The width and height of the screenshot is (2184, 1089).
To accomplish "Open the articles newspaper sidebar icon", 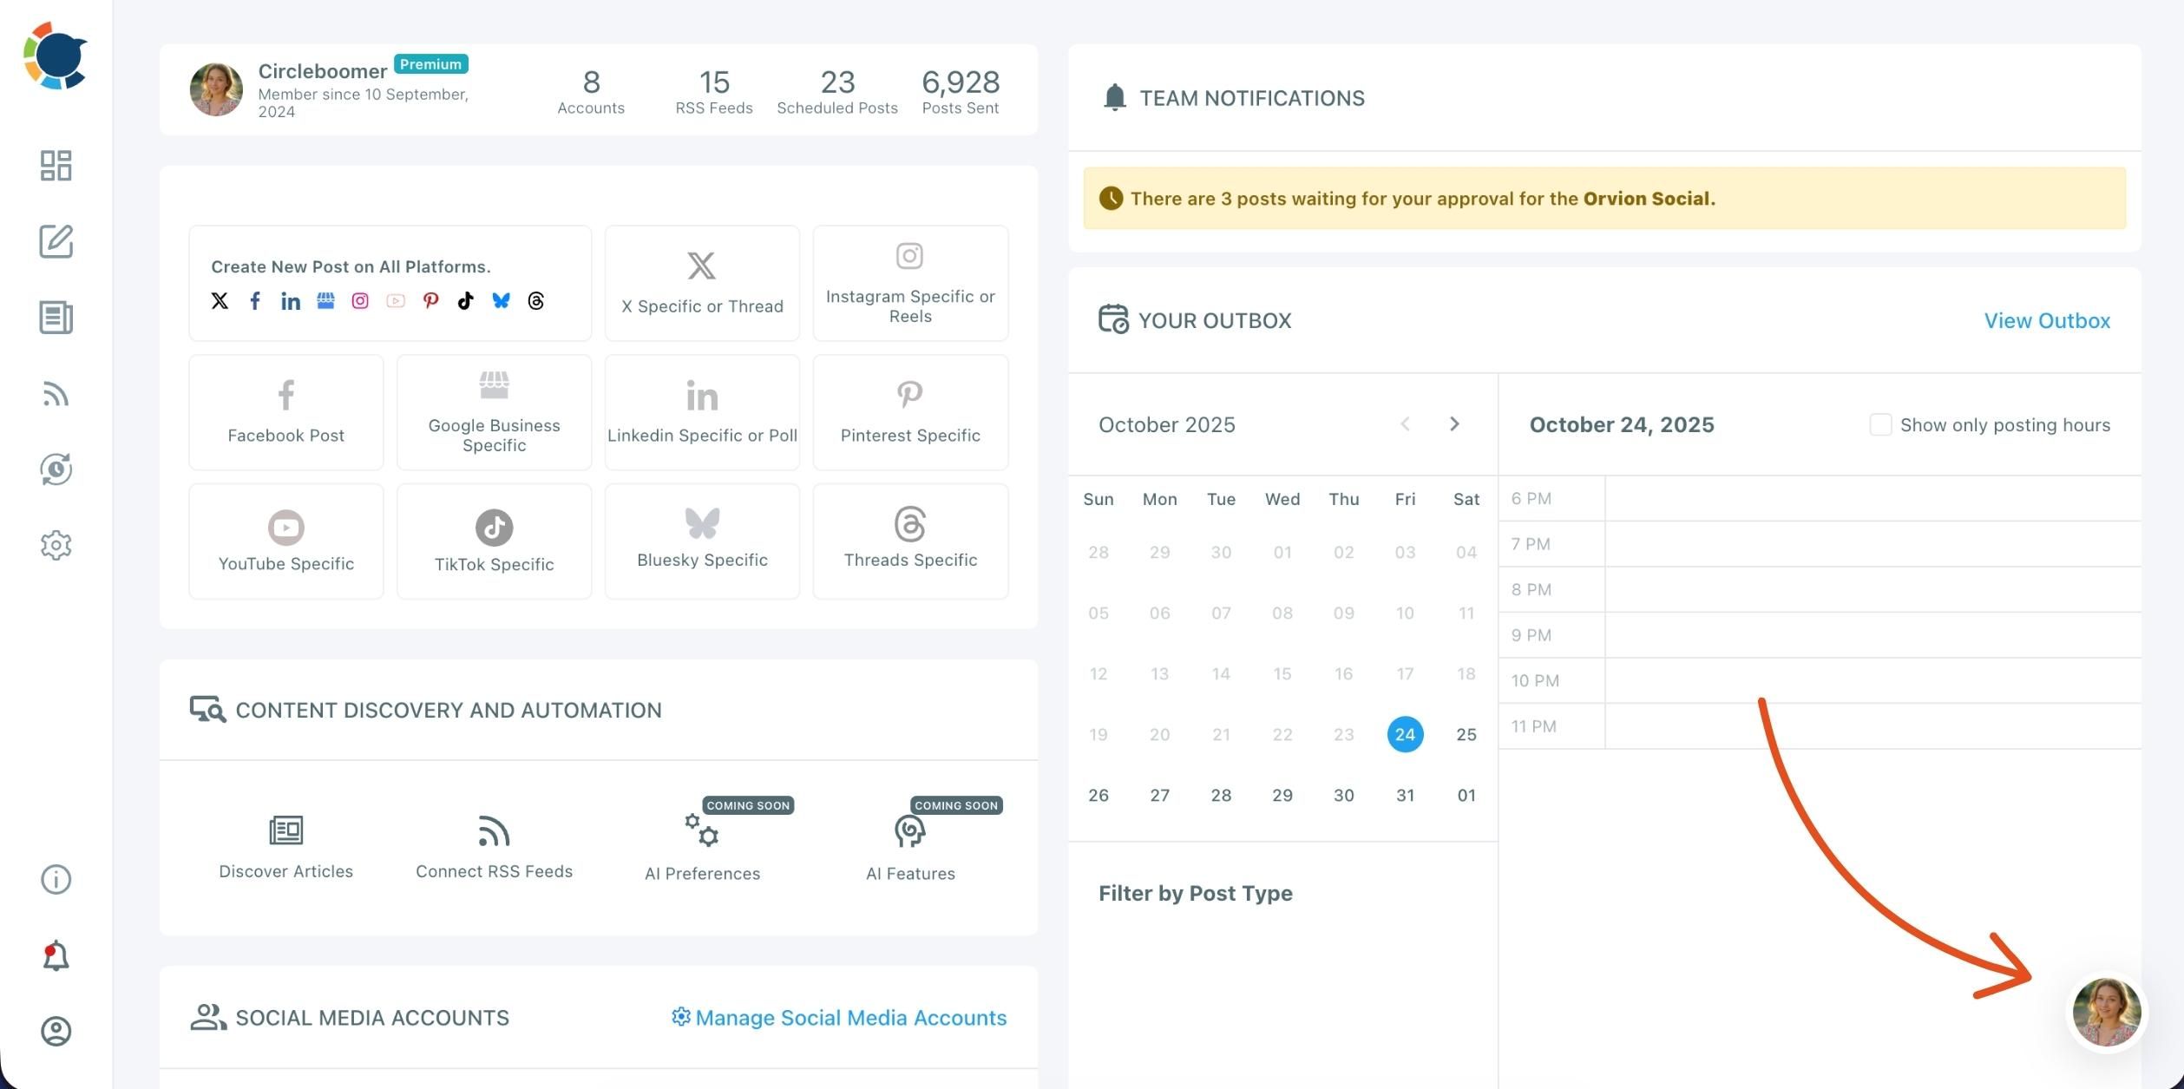I will [56, 318].
